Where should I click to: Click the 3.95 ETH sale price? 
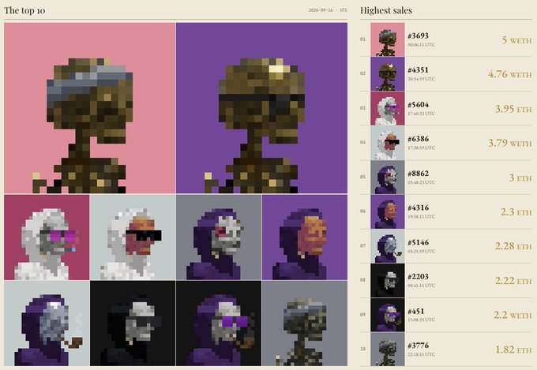[x=513, y=109]
